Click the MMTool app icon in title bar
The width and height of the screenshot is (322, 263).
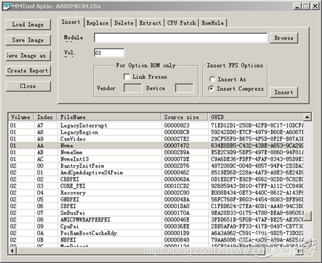pyautogui.click(x=6, y=6)
